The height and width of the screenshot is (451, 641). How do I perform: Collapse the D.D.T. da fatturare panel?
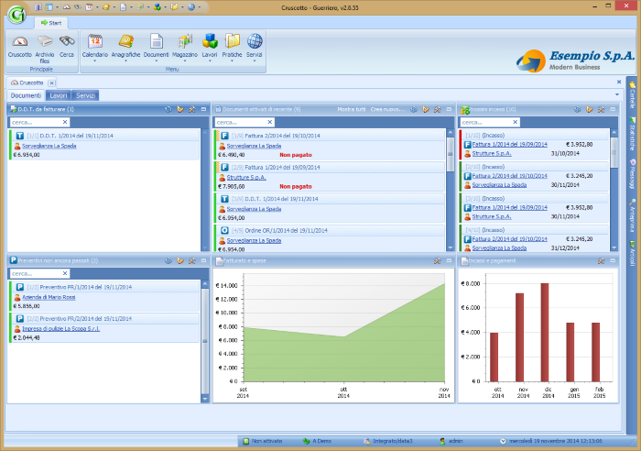(203, 109)
